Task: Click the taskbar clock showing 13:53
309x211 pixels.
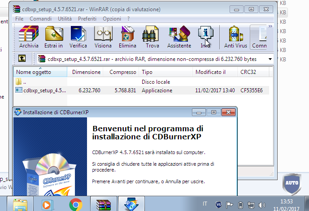Action: tap(286, 205)
